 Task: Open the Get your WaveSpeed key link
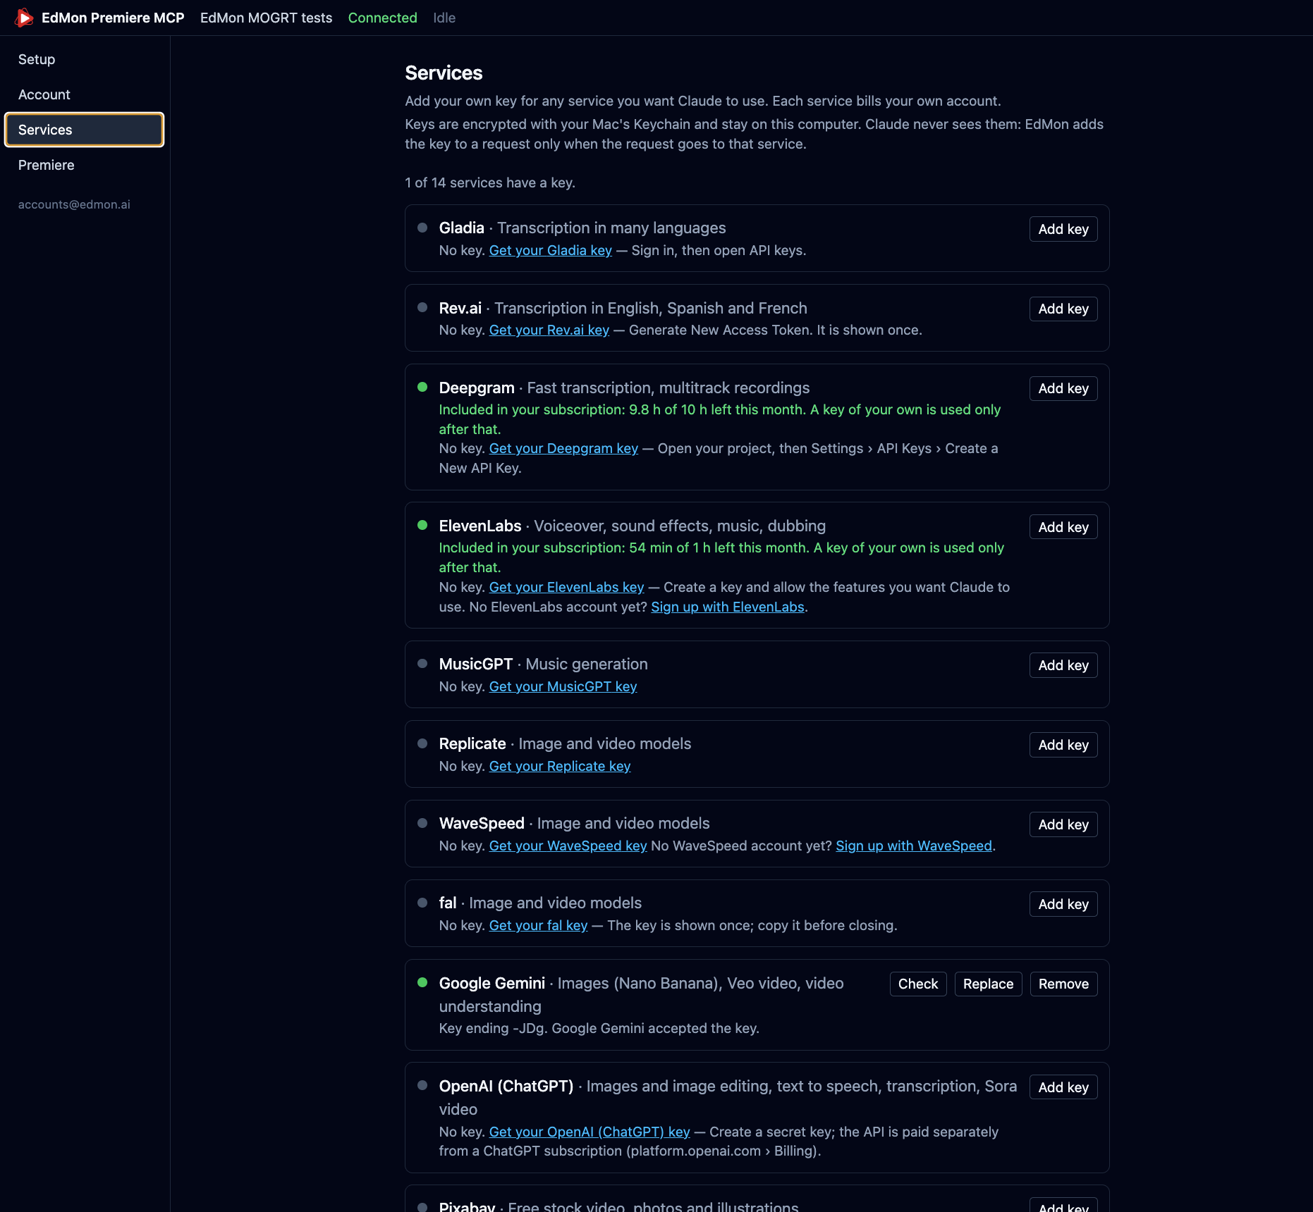point(568,846)
